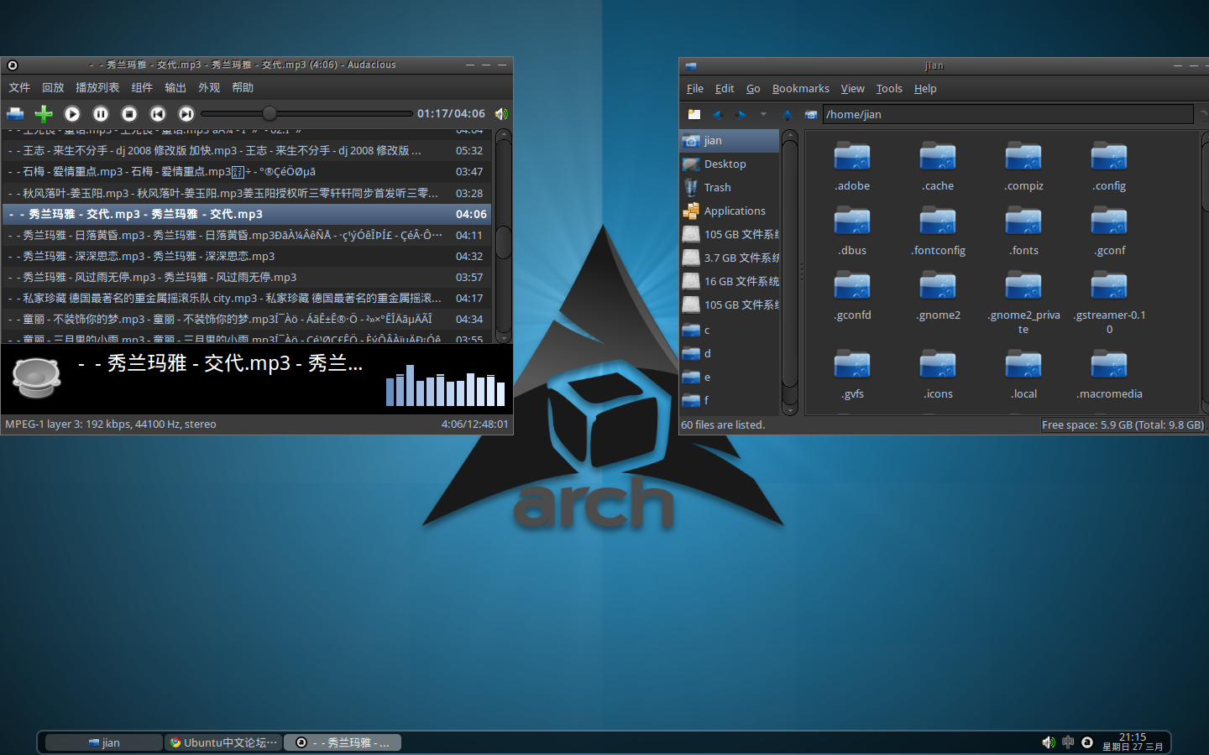
Task: Click the new tab icon in file manager
Action: click(x=693, y=114)
